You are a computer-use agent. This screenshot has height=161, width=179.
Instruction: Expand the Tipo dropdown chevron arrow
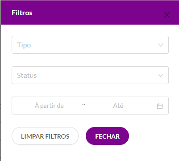[161, 45]
